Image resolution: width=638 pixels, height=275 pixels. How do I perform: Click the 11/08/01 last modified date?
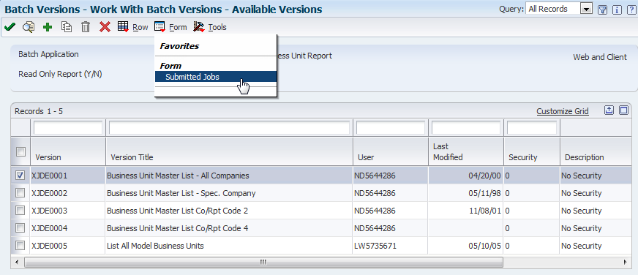pos(485,211)
